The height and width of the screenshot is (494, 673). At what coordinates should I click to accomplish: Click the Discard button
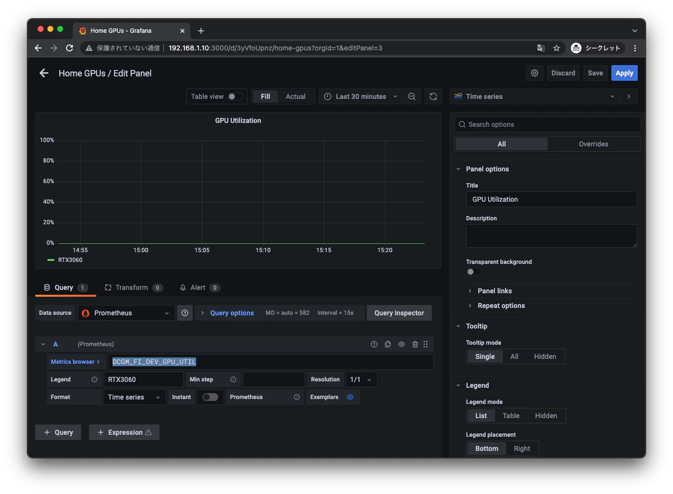click(x=563, y=73)
